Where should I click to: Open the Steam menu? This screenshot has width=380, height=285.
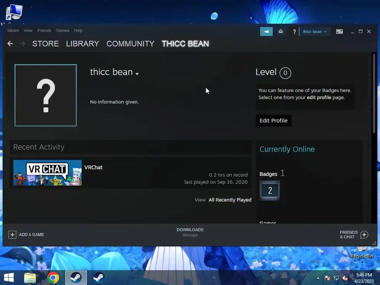pos(13,30)
